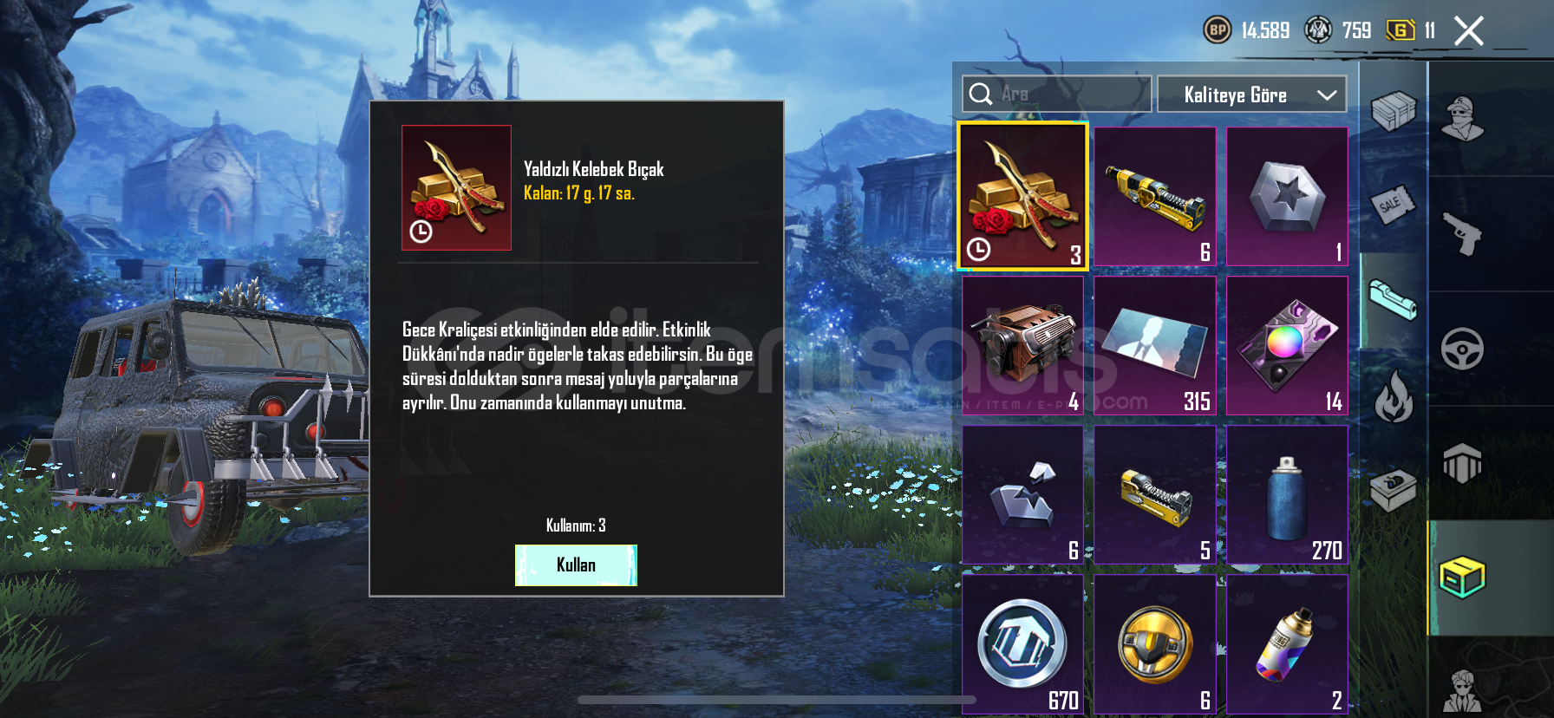
Task: Select the yellow weapon upgrade item with 6
Action: coord(1154,196)
